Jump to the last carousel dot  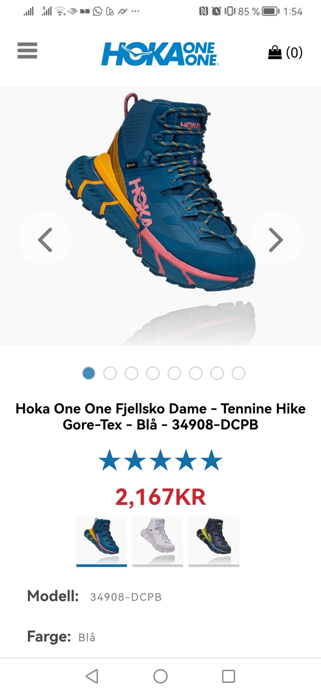click(x=238, y=373)
